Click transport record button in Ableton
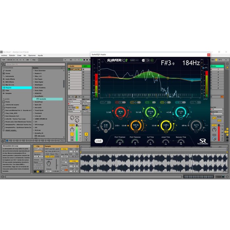This screenshot has height=230, width=230. 87,60
